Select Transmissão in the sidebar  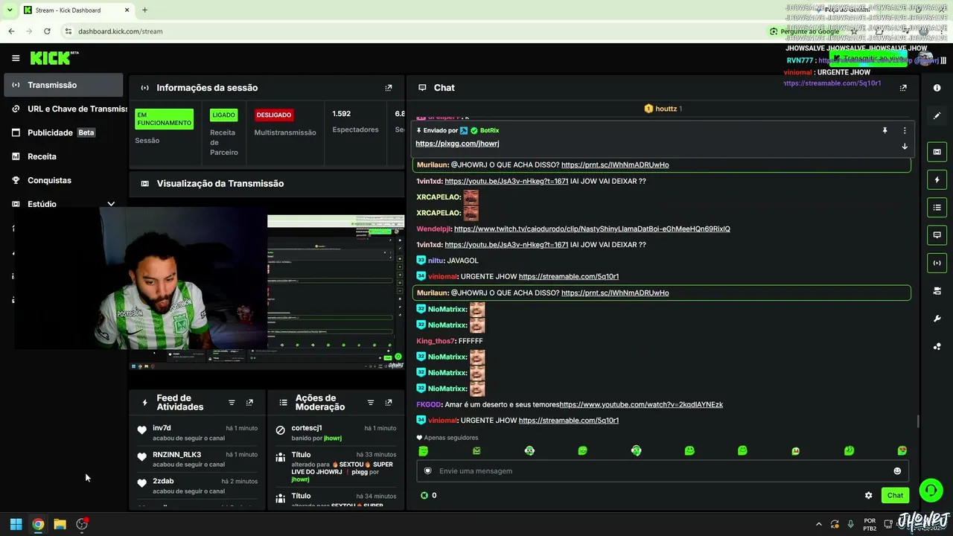click(x=63, y=85)
